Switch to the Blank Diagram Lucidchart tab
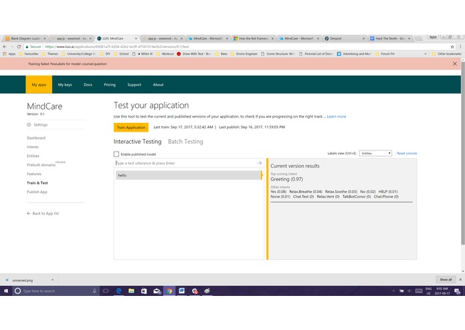This screenshot has width=465, height=330. [x=25, y=39]
